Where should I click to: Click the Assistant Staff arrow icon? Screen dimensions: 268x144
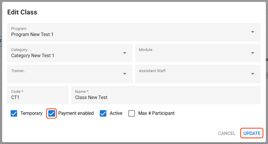coord(253,74)
